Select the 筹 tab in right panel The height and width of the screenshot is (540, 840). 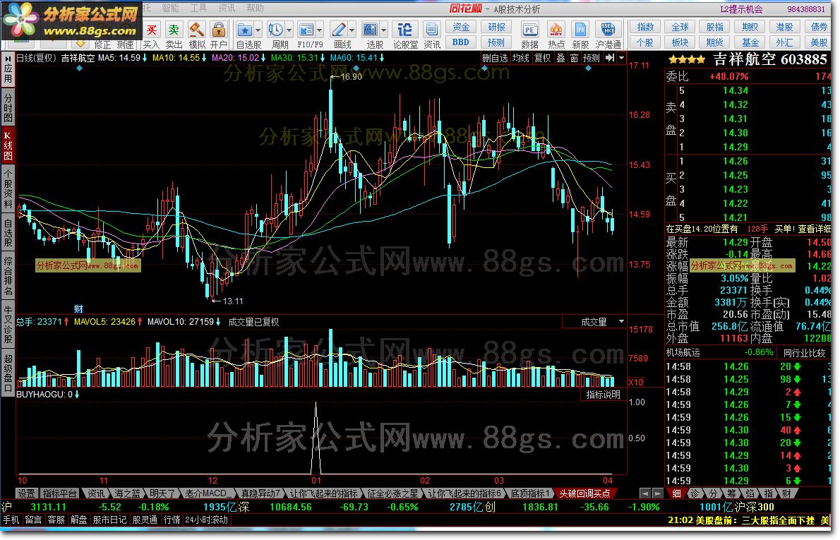coord(732,493)
